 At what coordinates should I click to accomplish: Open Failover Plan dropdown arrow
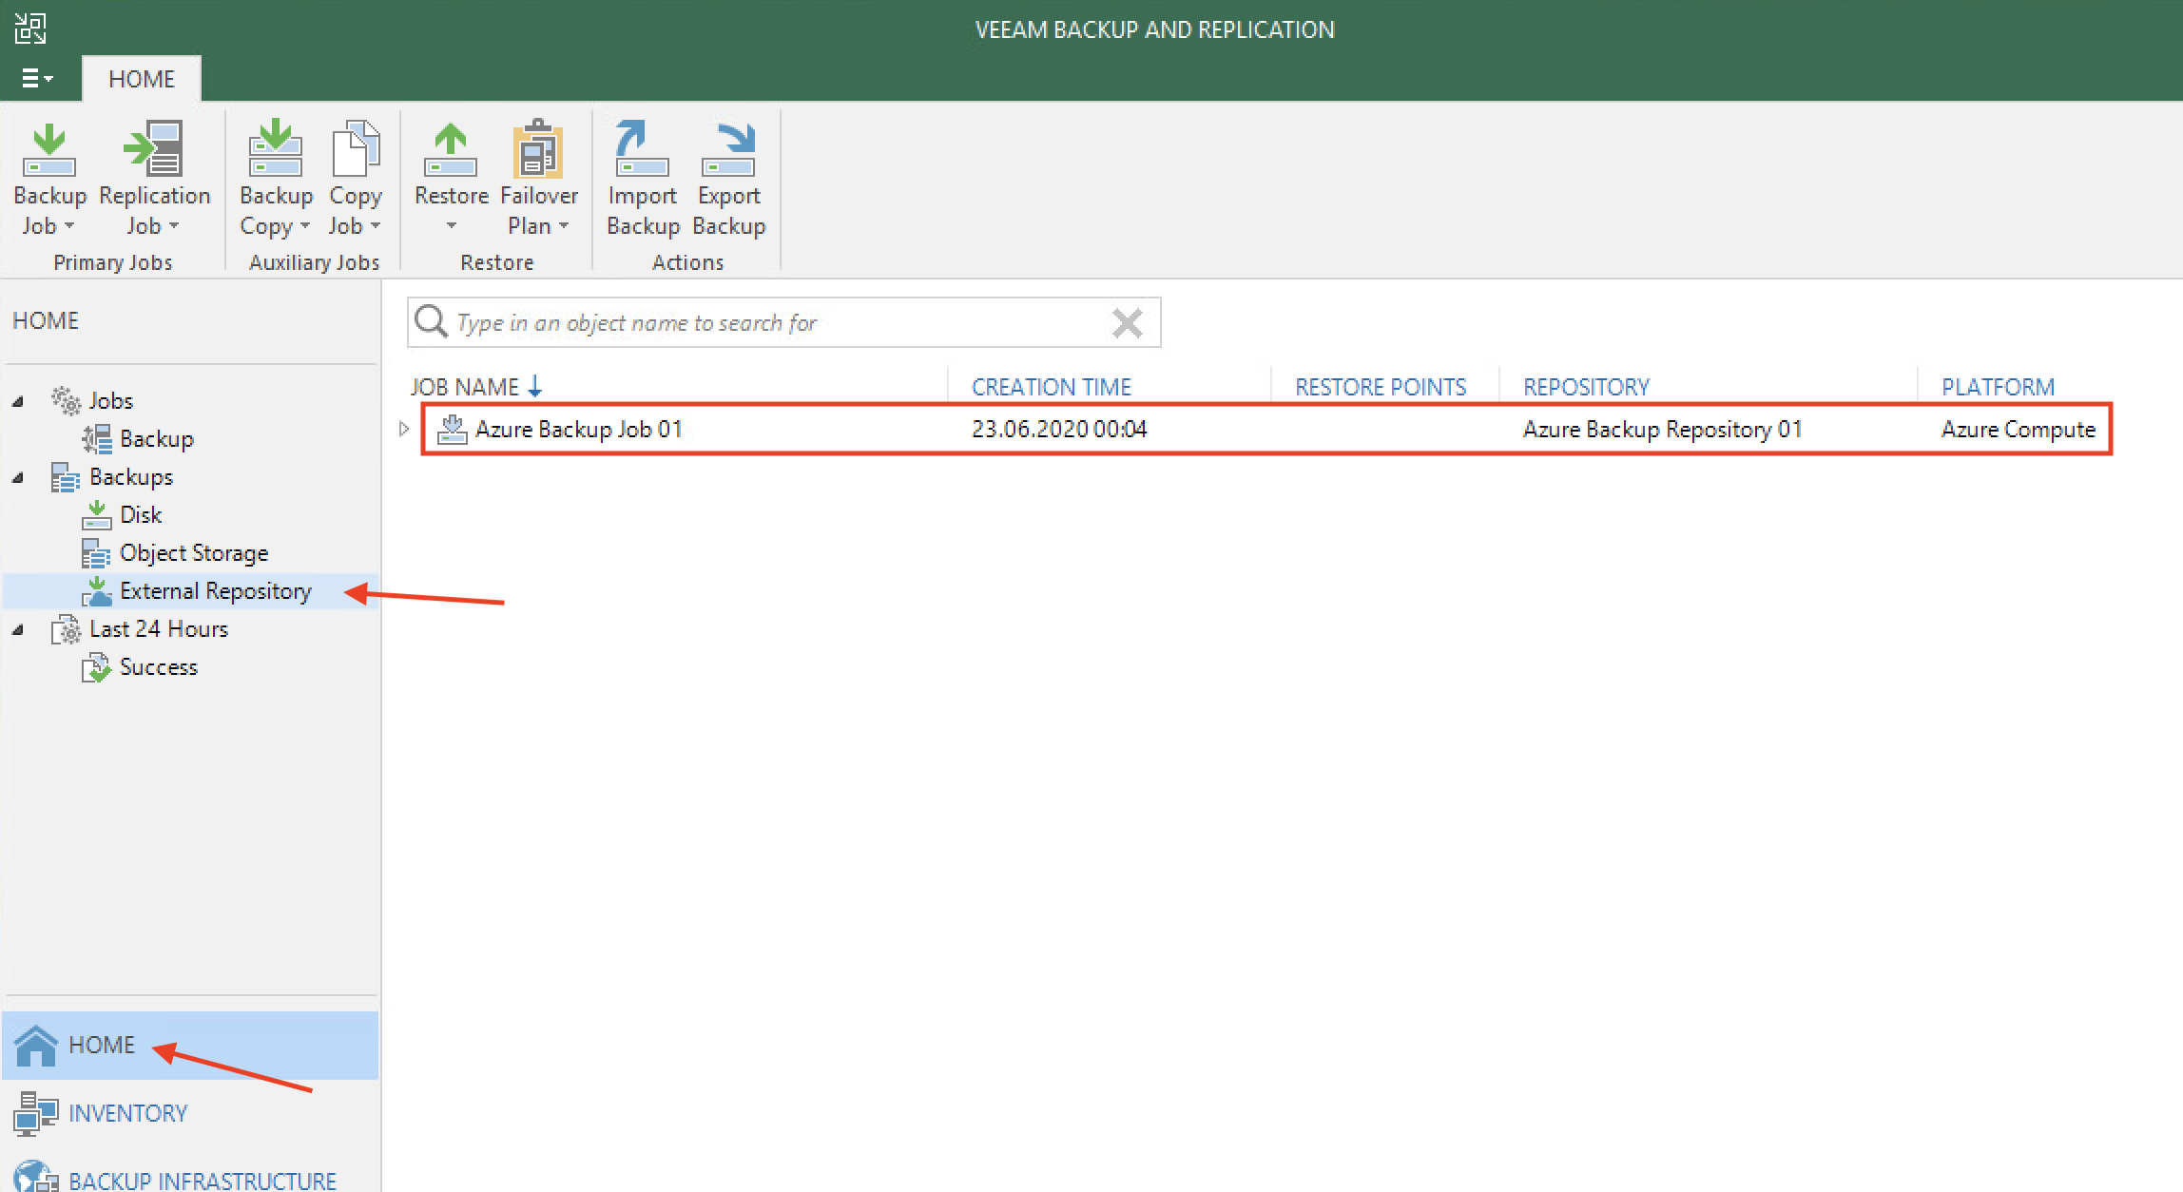tap(564, 226)
